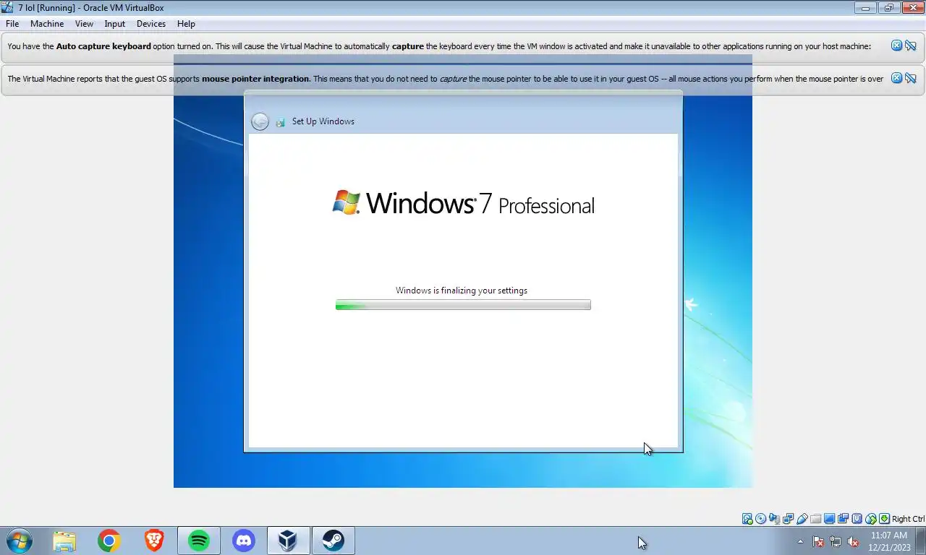926x555 pixels.
Task: Open Action Center flag in tray
Action: [818, 541]
